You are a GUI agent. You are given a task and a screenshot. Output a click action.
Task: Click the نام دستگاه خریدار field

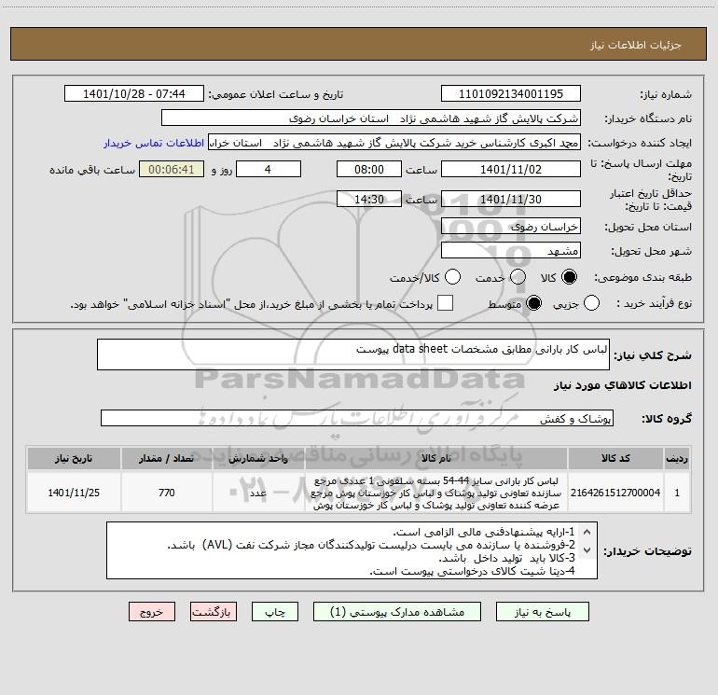click(x=371, y=118)
